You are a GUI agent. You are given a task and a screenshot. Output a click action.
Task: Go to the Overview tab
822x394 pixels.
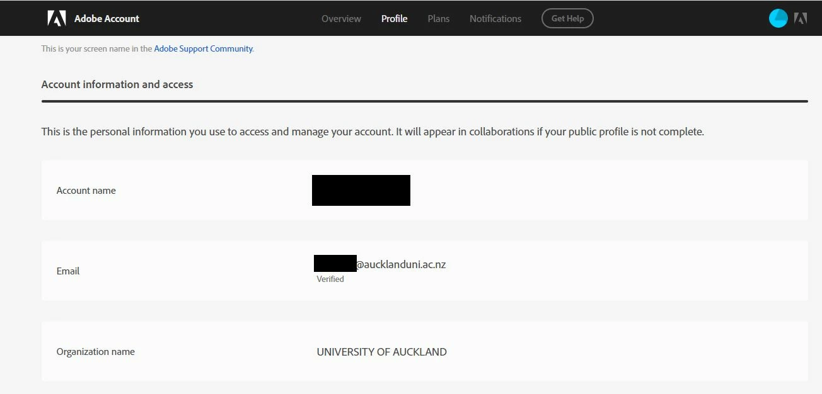tap(341, 18)
